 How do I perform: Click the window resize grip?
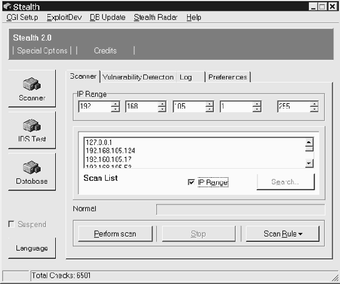point(335,278)
